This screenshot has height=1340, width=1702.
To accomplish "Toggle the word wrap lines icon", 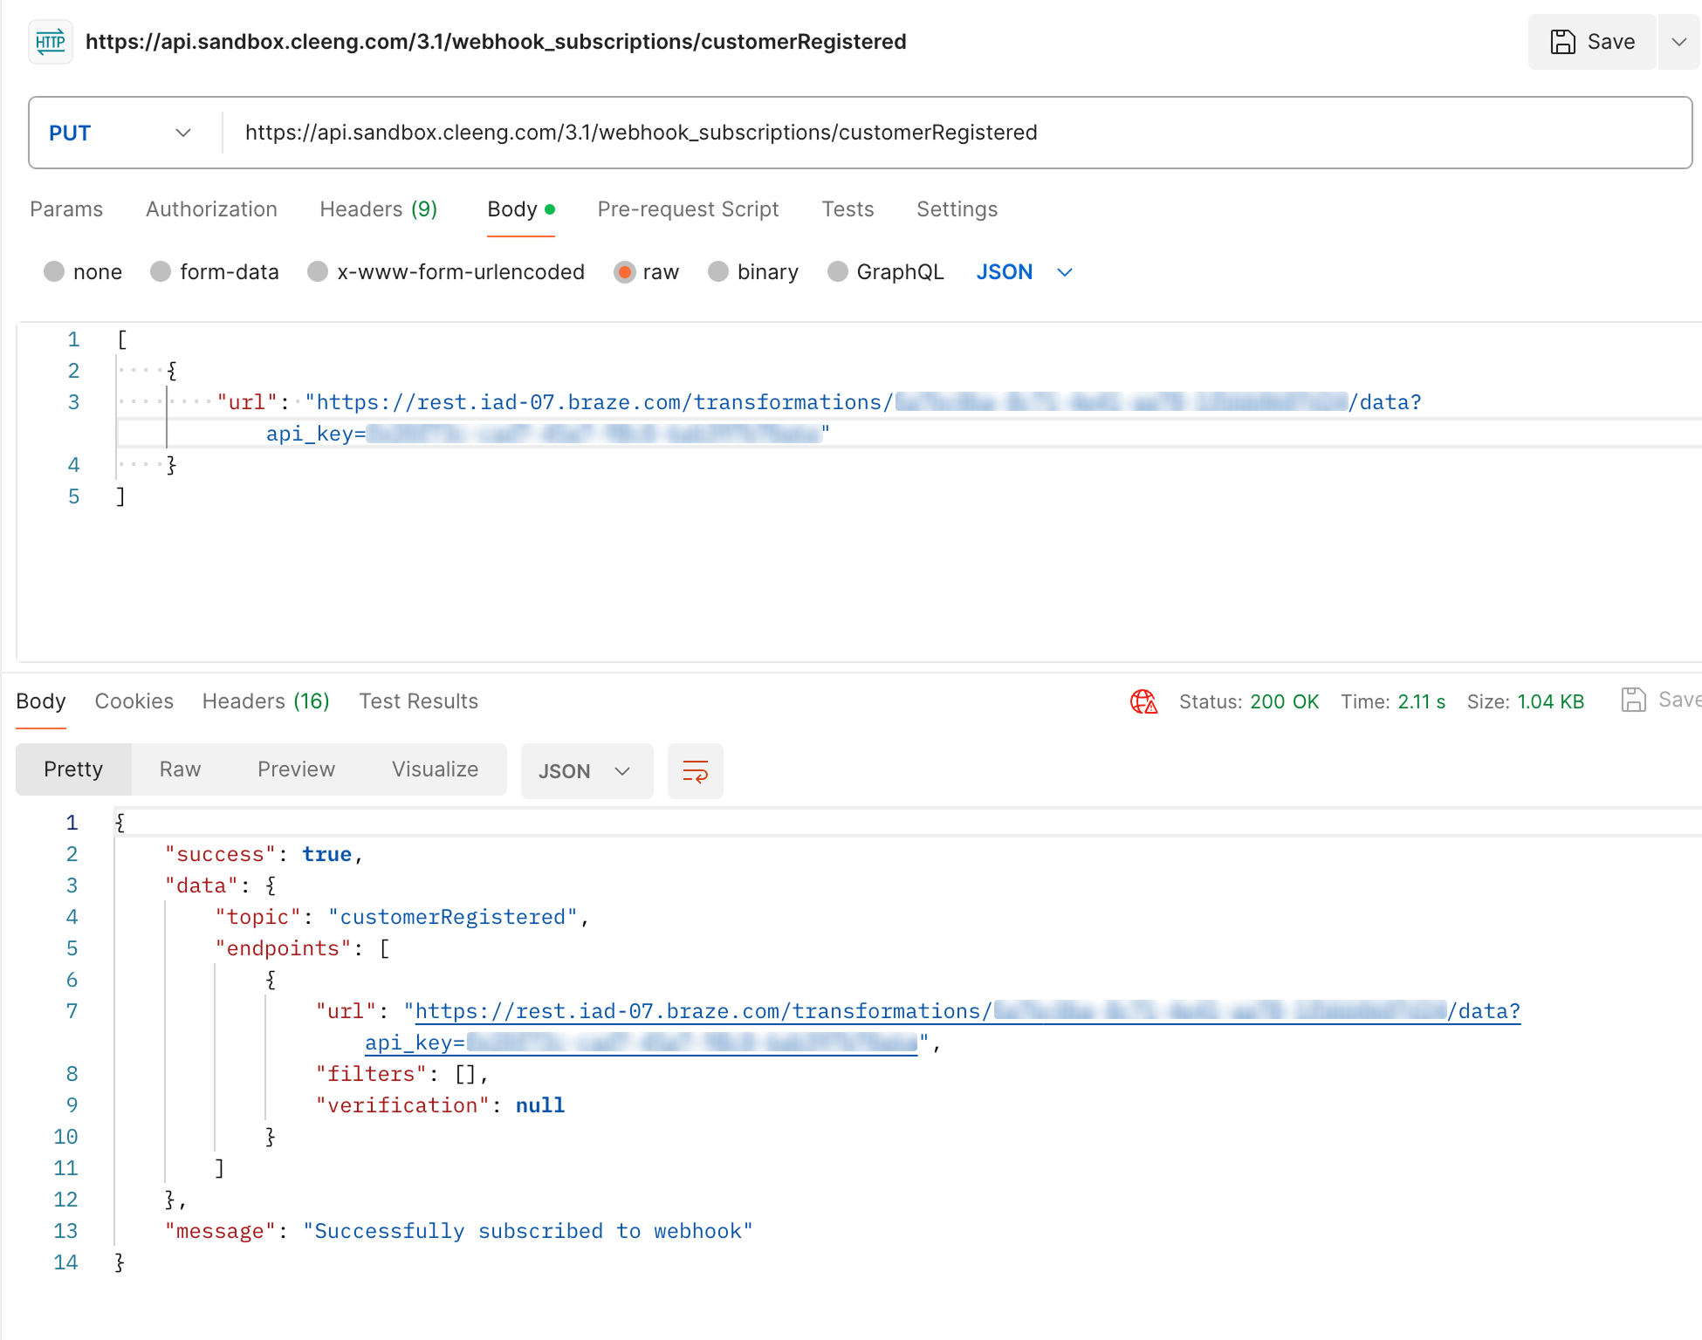I will (695, 771).
